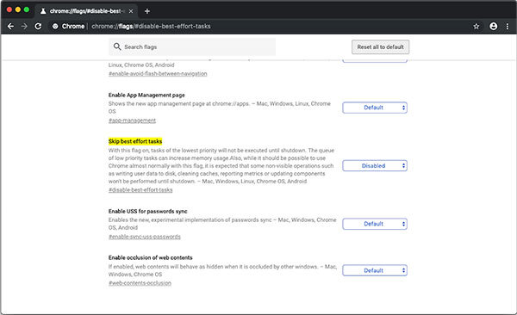Click the address bar URL
517x315 pixels.
(x=151, y=27)
